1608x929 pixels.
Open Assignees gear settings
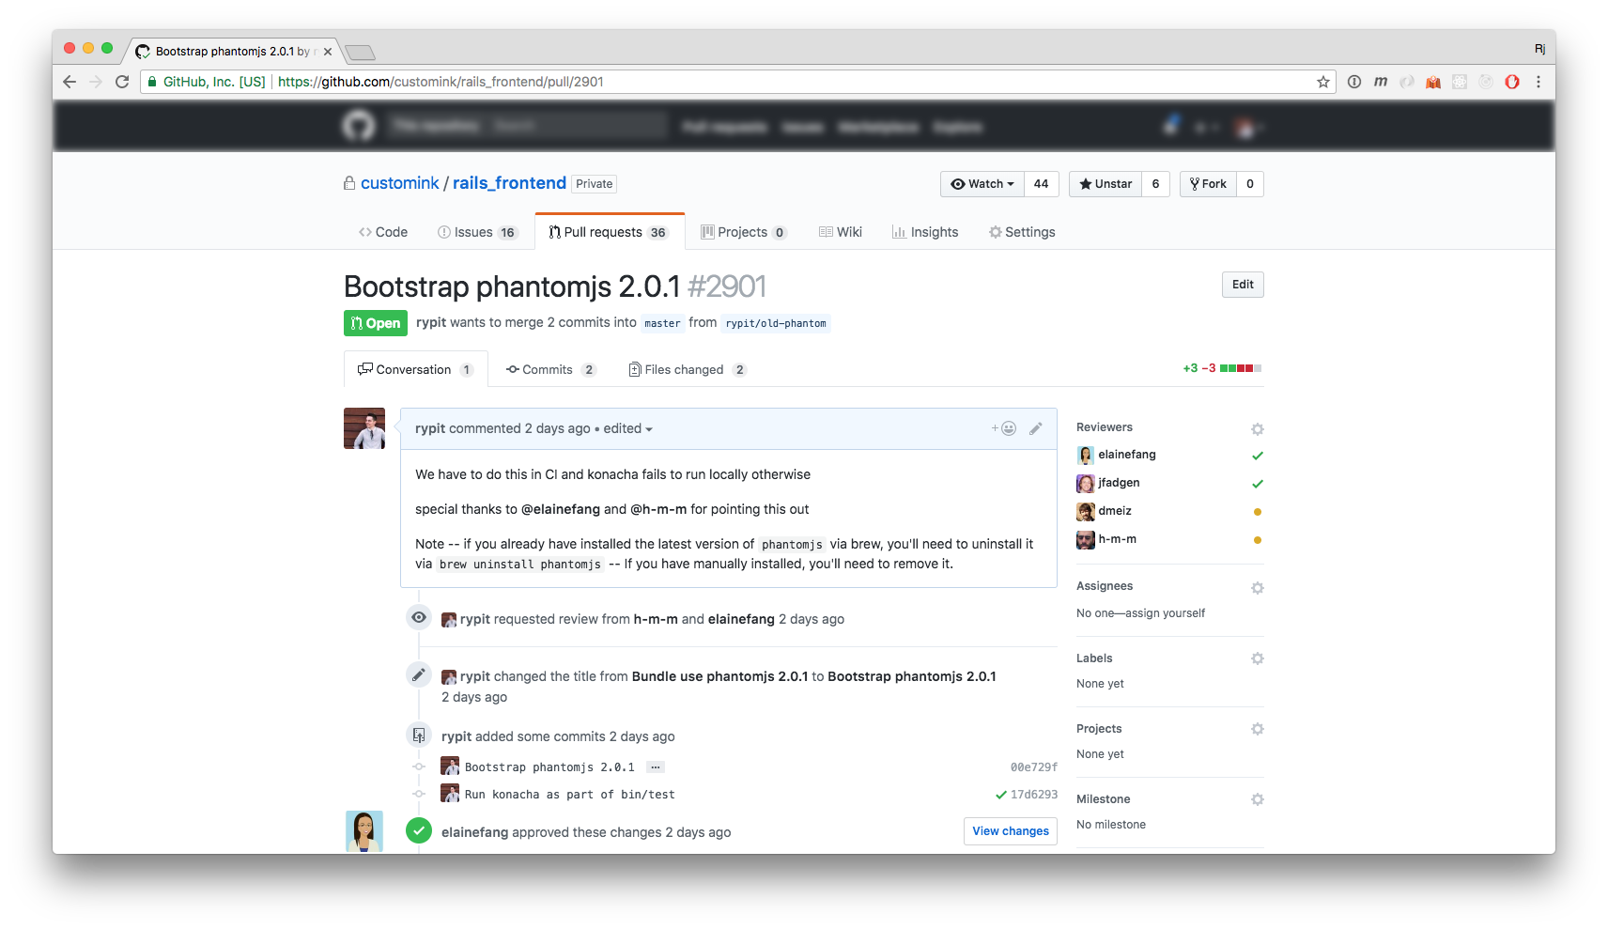pyautogui.click(x=1258, y=588)
